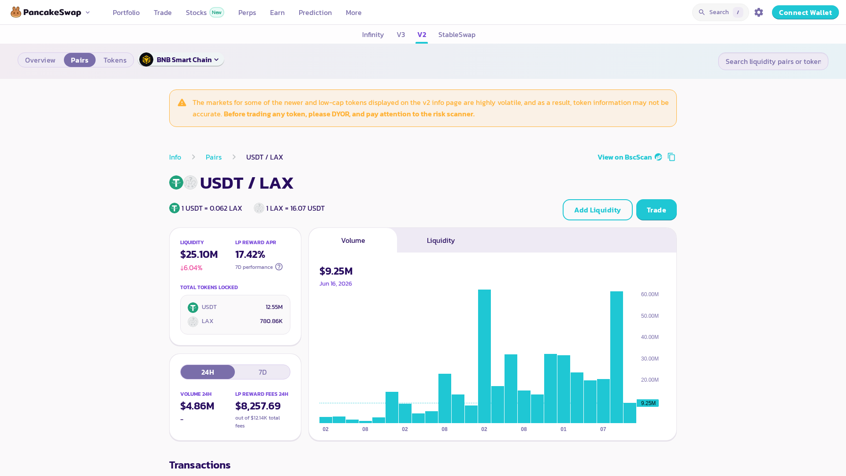Click the 6.04% liquidity change value
The width and height of the screenshot is (846, 476).
pyautogui.click(x=191, y=268)
